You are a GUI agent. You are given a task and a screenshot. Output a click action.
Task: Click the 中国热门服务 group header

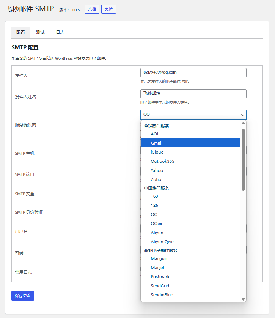(156, 188)
